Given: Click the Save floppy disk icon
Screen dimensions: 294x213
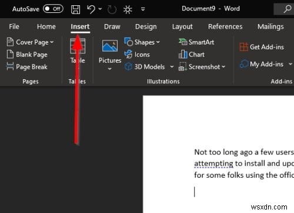Looking at the screenshot, I should [x=75, y=9].
